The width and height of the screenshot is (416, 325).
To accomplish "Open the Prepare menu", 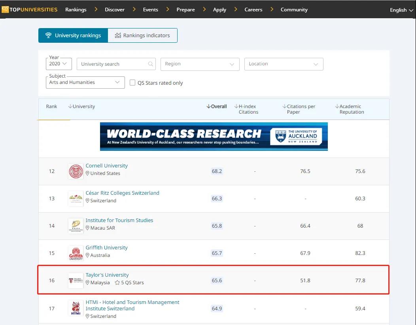I will (186, 10).
